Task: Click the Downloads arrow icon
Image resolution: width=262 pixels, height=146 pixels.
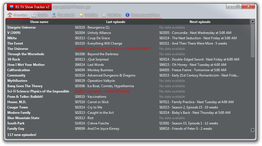Action: click(54, 15)
